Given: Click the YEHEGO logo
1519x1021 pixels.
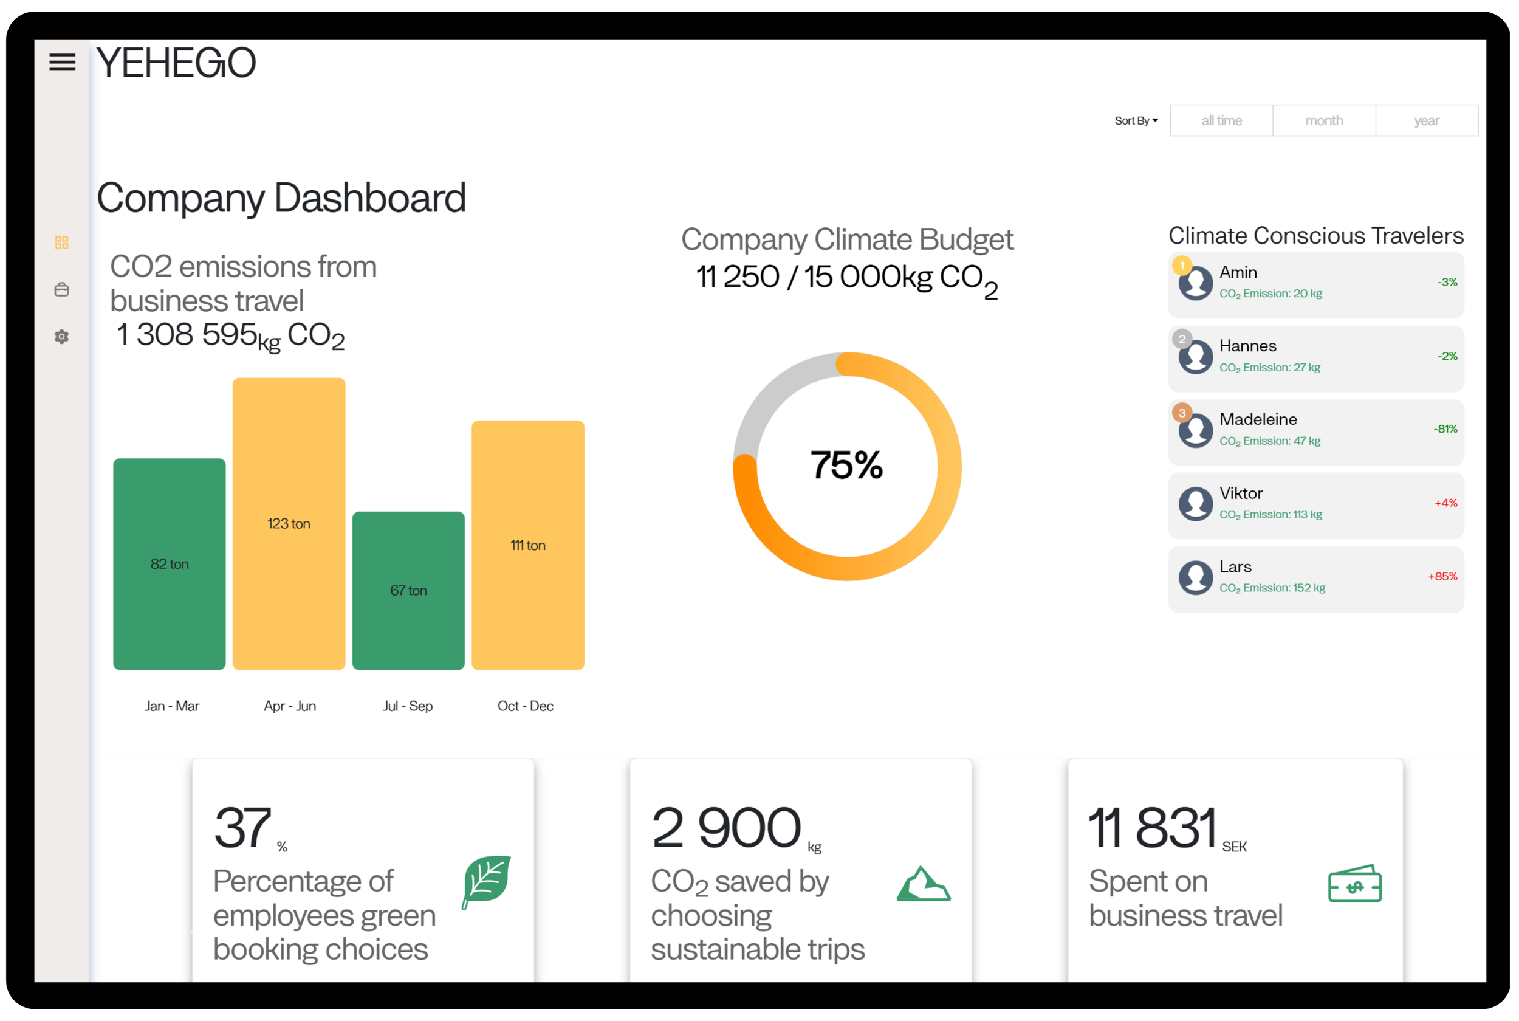Looking at the screenshot, I should click(x=176, y=63).
